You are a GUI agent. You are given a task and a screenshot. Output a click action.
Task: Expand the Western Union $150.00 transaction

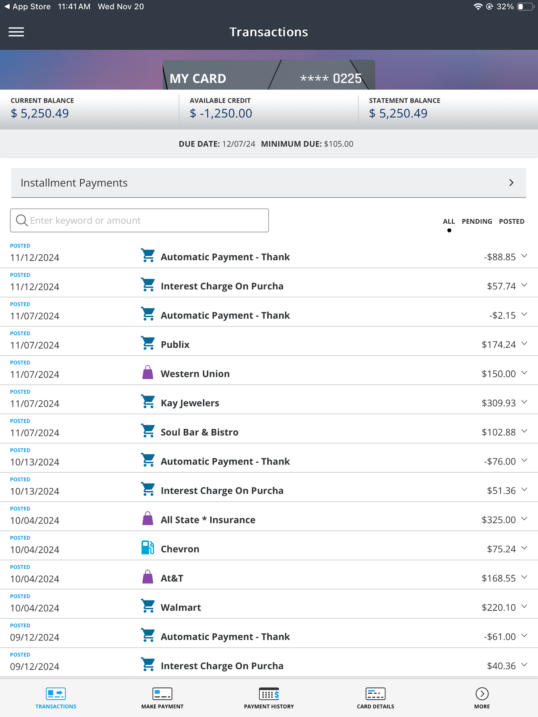pyautogui.click(x=524, y=372)
